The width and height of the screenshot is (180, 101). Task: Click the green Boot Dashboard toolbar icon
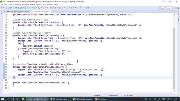coord(16,8)
